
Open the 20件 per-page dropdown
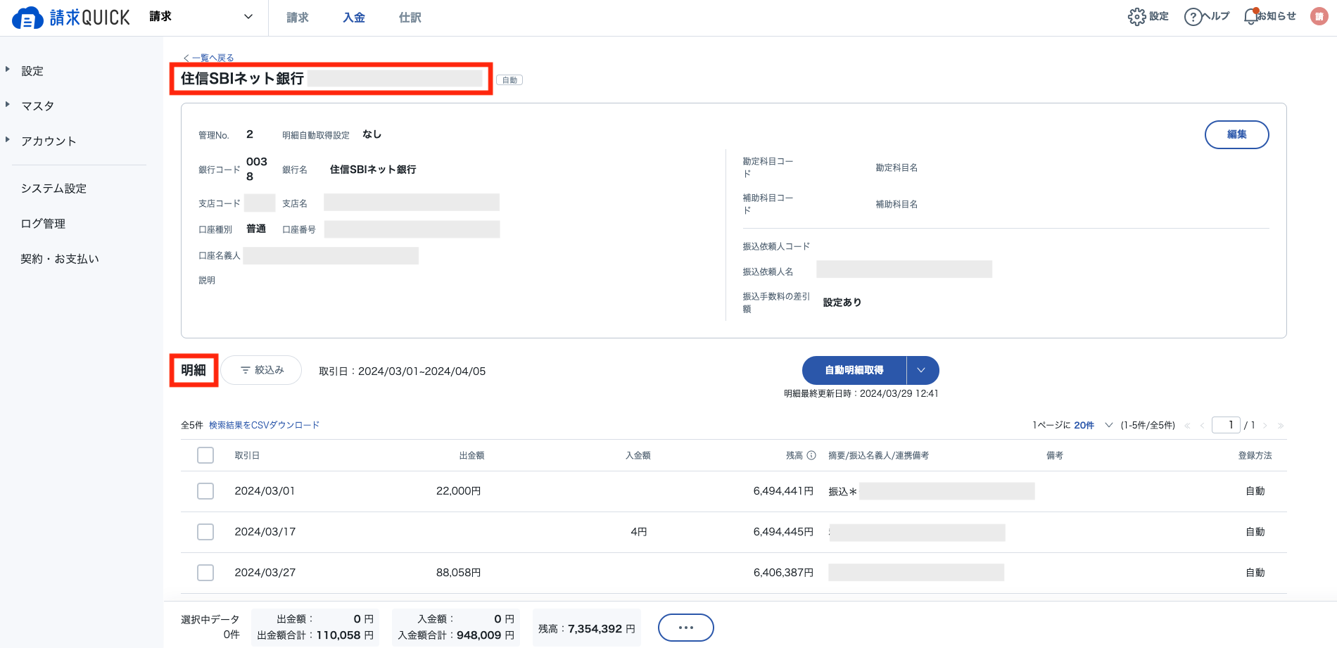point(1094,425)
